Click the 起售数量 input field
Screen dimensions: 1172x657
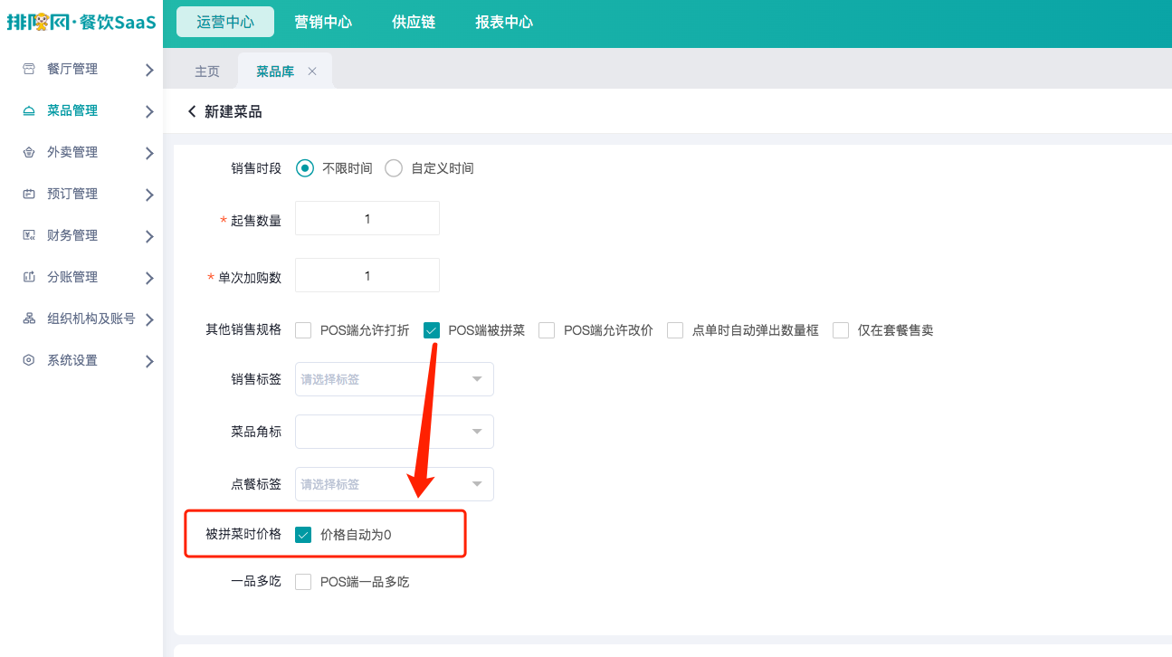pyautogui.click(x=367, y=219)
